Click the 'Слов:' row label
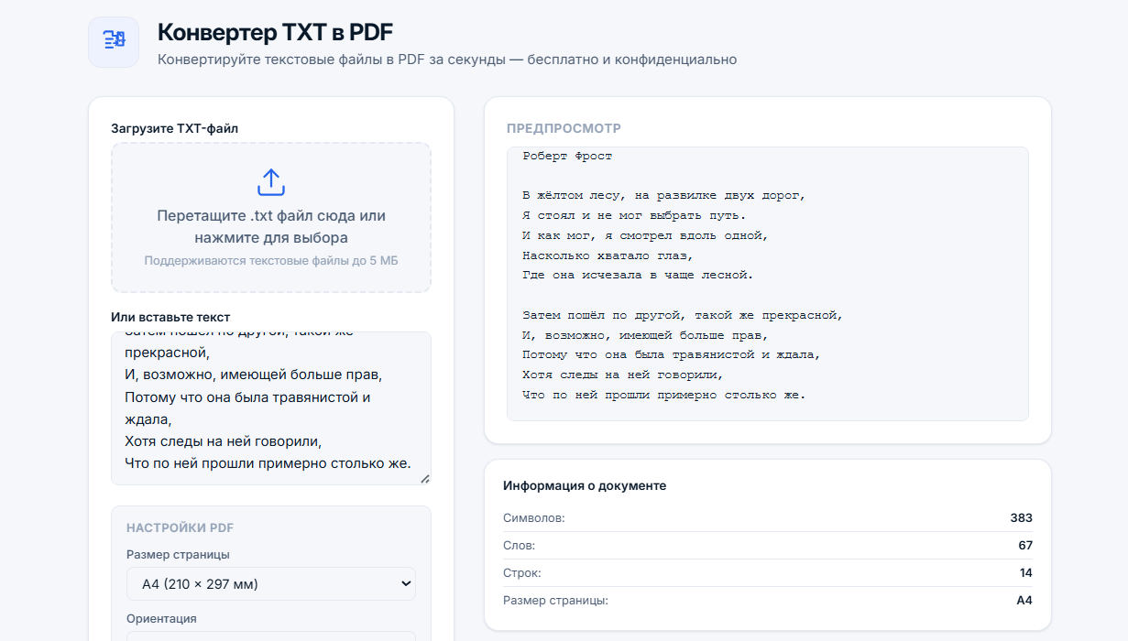Image resolution: width=1128 pixels, height=641 pixels. tap(519, 546)
